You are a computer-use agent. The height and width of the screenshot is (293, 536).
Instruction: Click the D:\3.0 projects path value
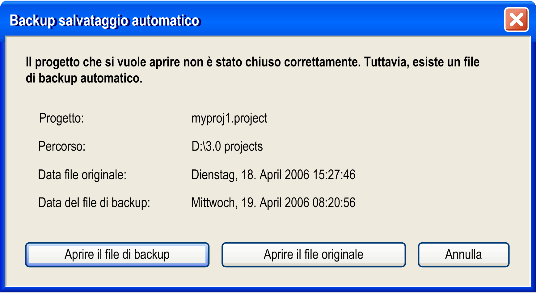click(227, 146)
